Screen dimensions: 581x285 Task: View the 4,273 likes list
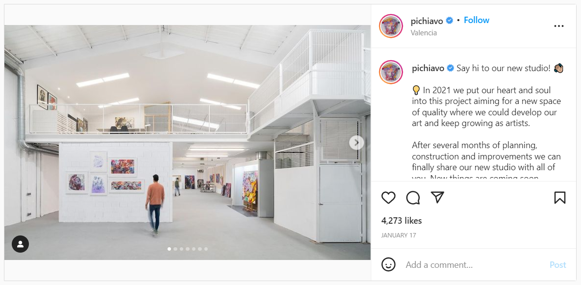[x=401, y=221]
